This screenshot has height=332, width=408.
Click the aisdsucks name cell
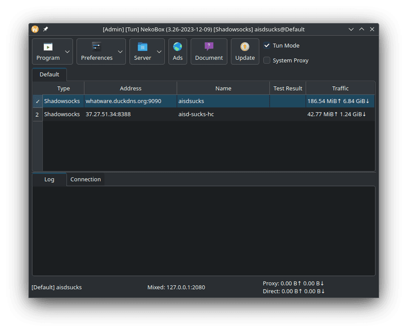(x=223, y=101)
